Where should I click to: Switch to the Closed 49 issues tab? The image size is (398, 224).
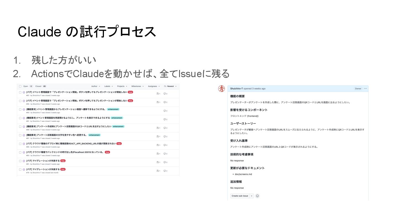click(41, 86)
